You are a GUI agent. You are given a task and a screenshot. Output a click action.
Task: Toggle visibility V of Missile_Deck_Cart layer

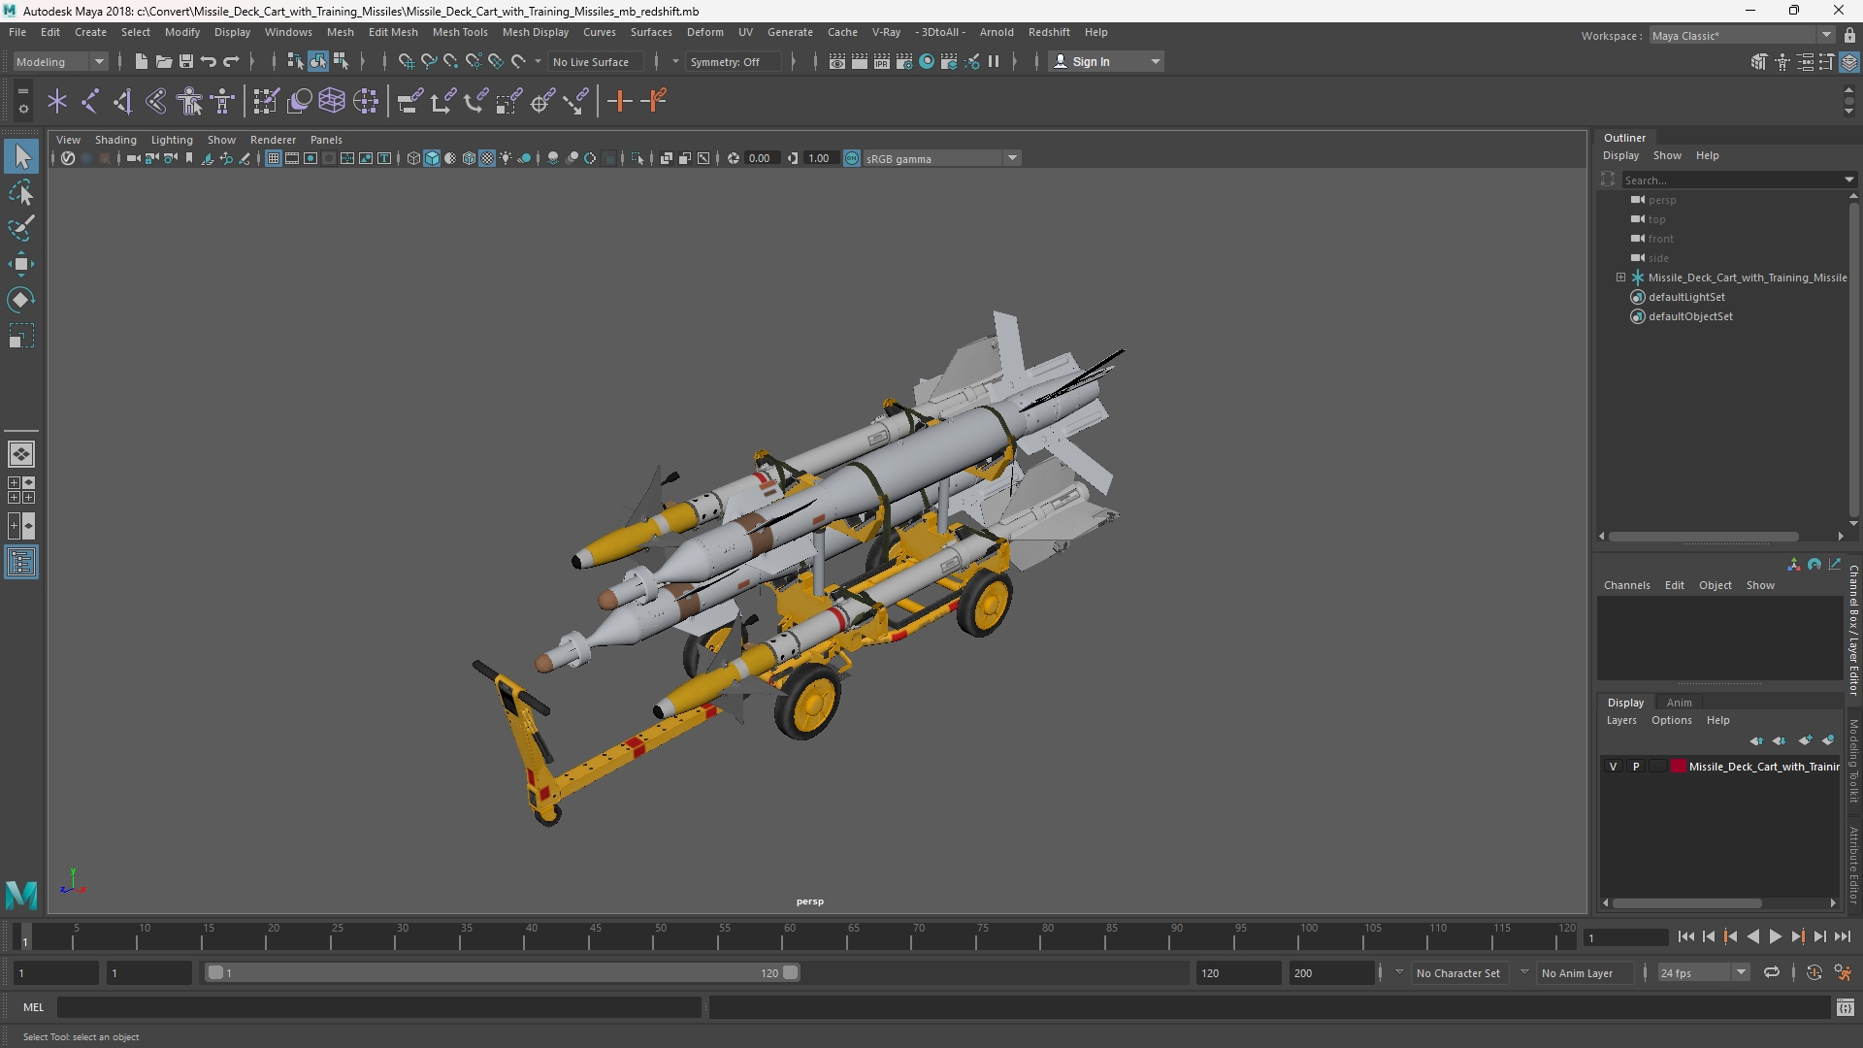(x=1614, y=767)
